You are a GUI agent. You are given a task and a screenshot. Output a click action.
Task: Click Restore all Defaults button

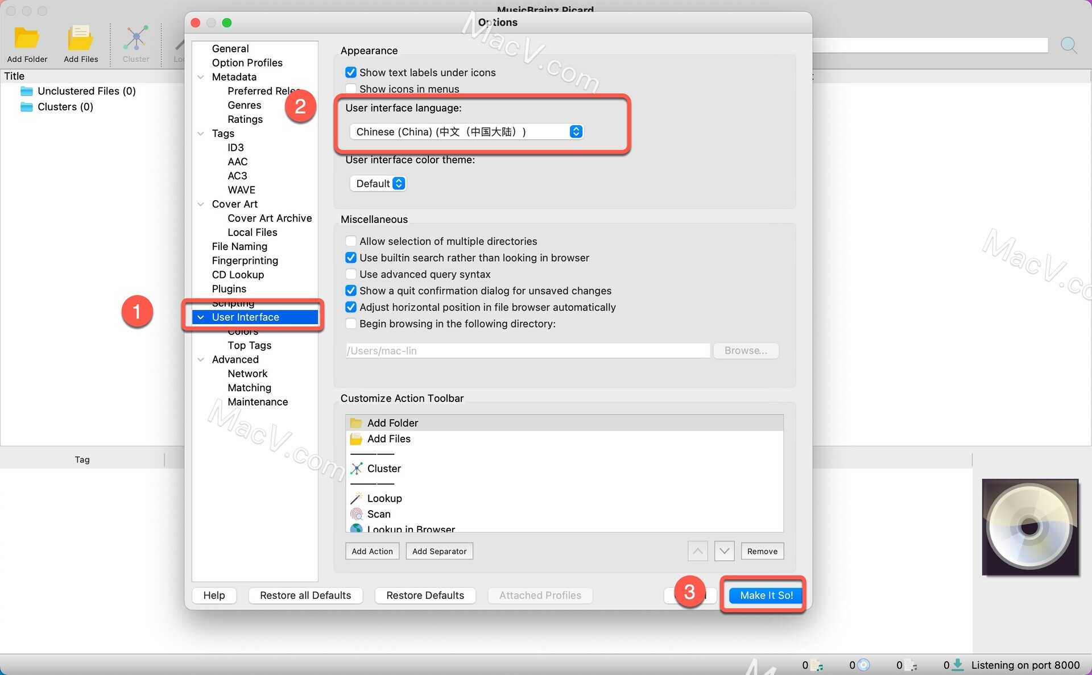[305, 595]
